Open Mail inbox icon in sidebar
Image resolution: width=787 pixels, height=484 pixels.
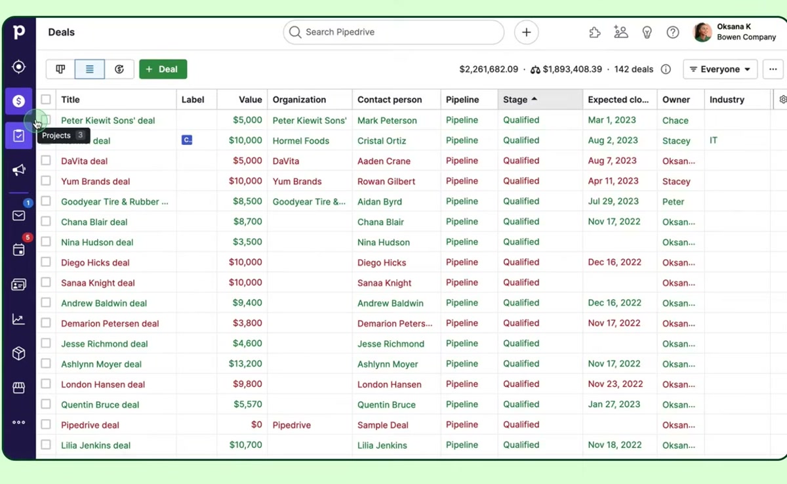[x=18, y=216]
